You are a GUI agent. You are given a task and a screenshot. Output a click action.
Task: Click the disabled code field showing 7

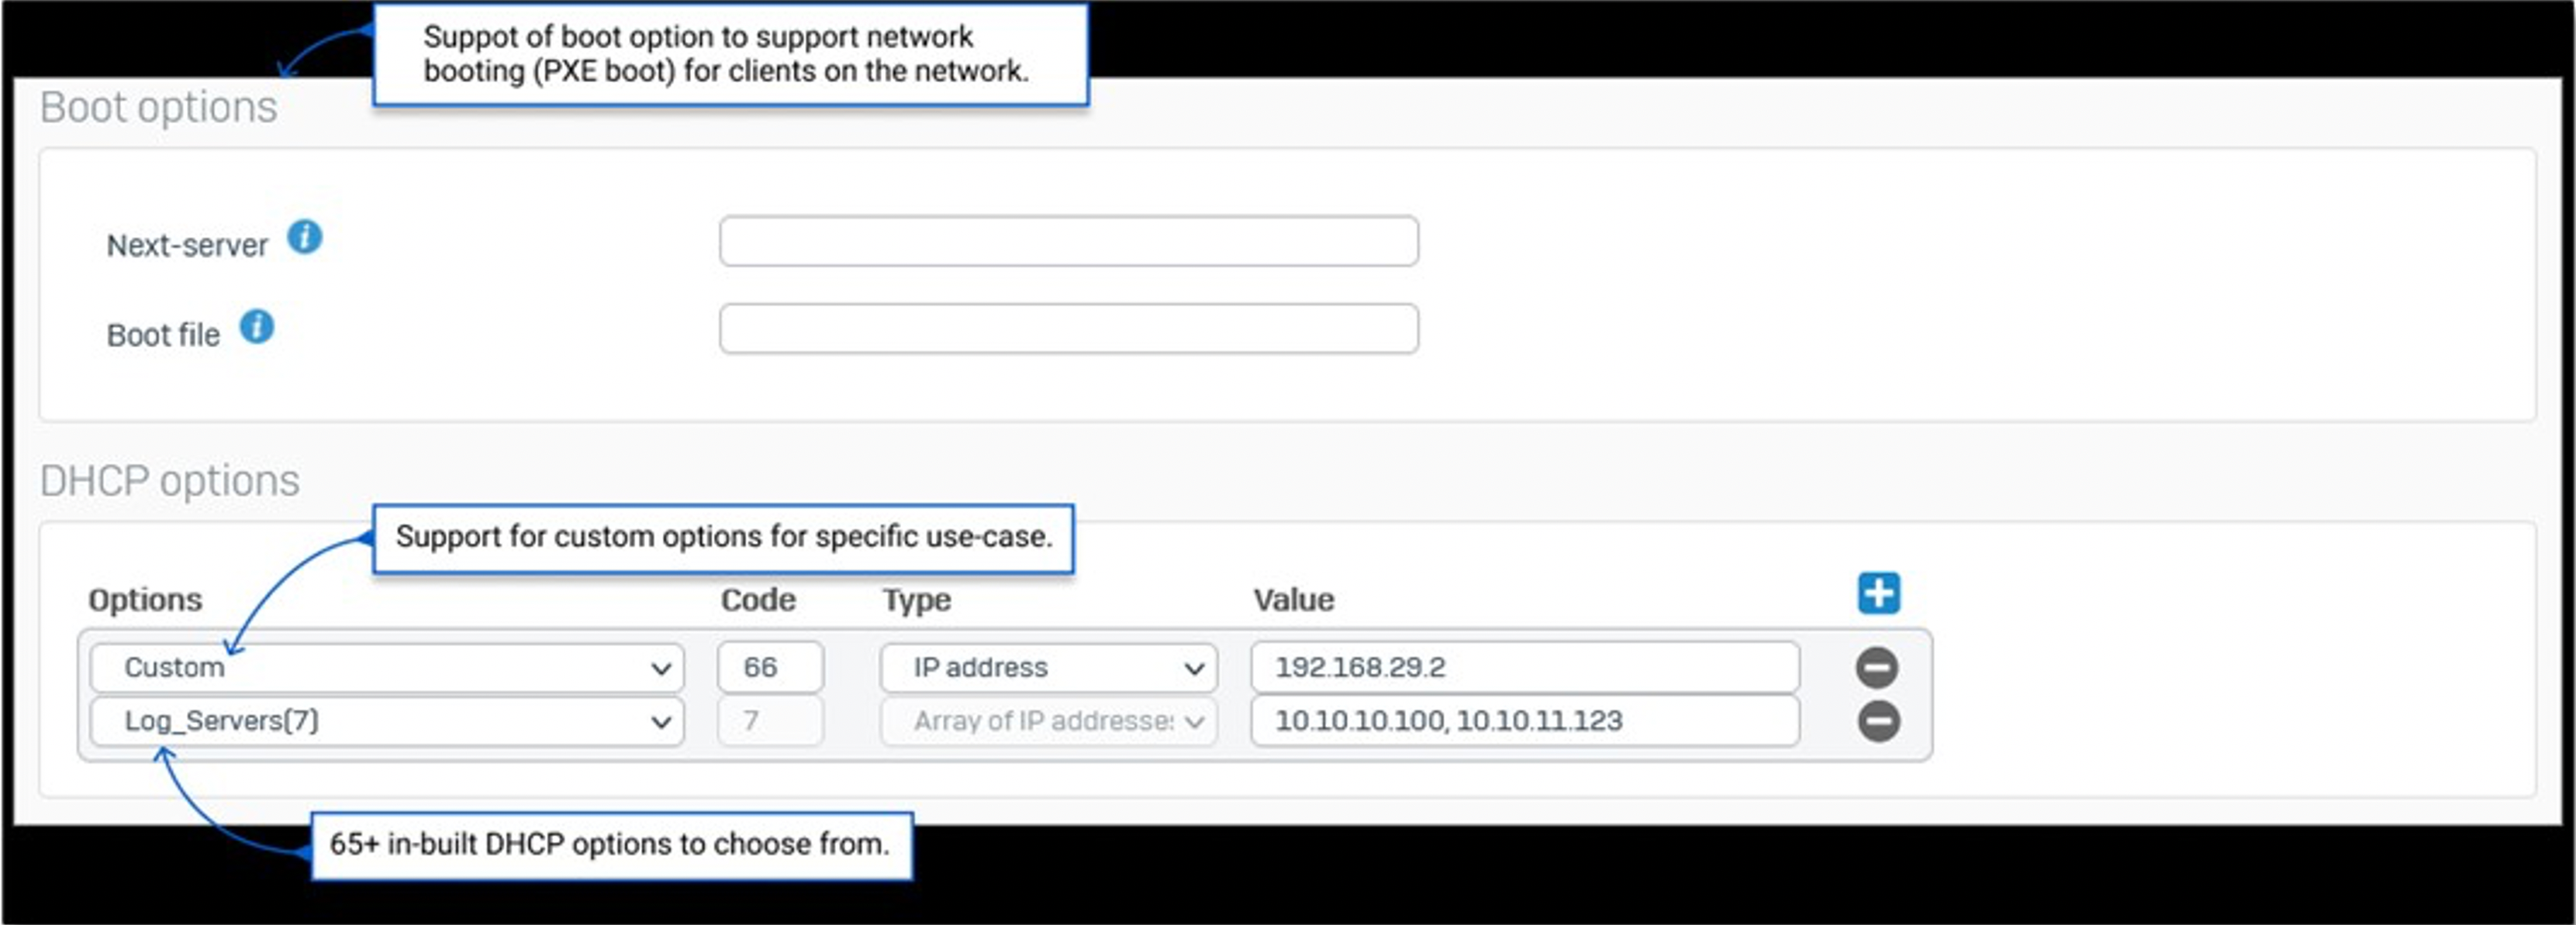769,721
